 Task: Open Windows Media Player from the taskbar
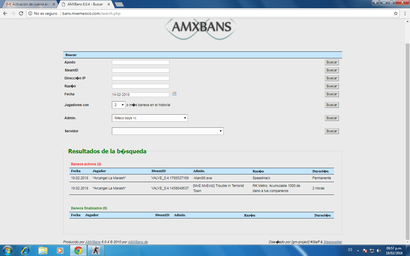[60, 251]
